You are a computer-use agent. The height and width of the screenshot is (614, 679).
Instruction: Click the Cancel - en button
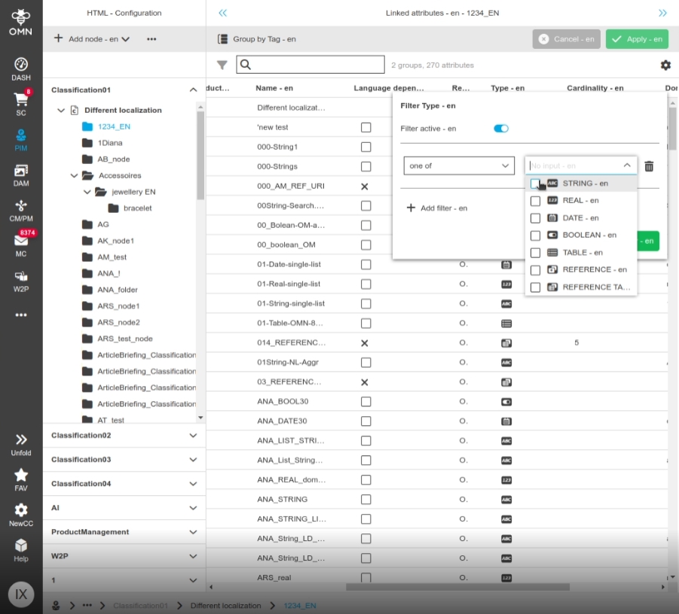(567, 39)
